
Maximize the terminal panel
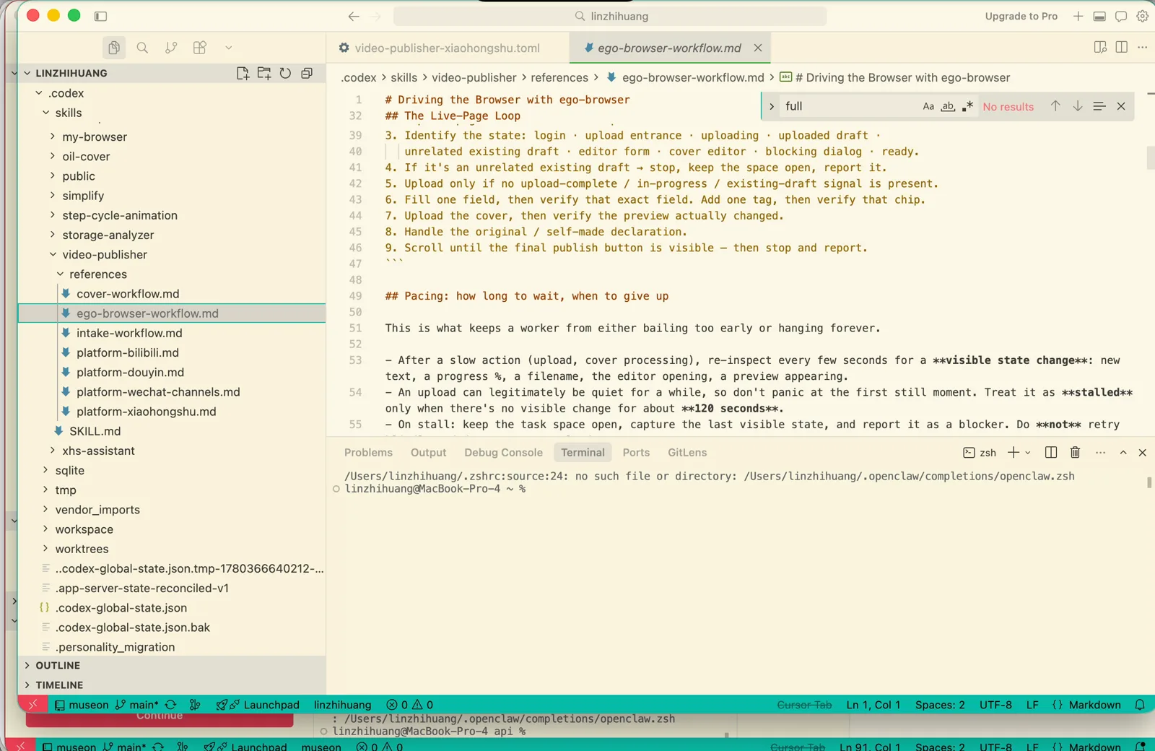click(x=1123, y=453)
